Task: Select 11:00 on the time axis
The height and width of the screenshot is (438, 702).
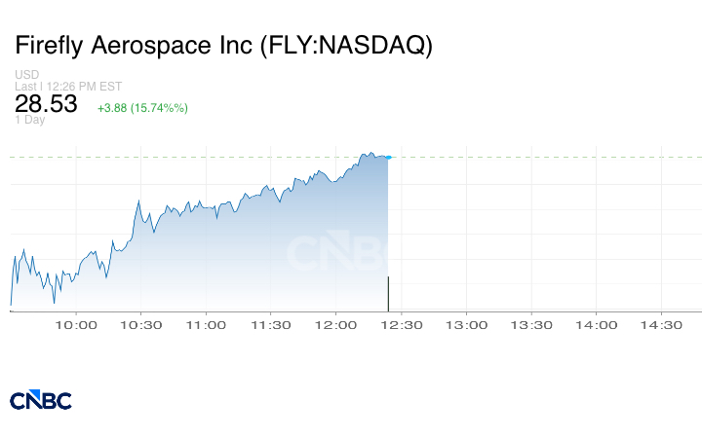Action: point(207,325)
